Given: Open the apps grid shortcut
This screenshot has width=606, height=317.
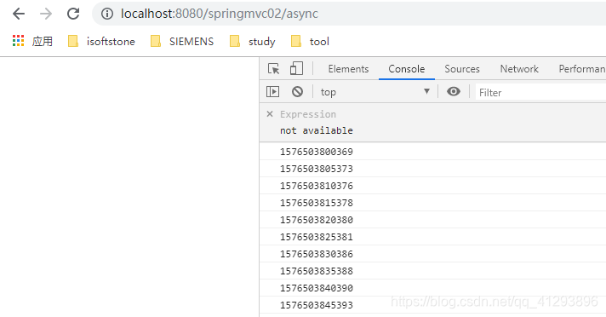Looking at the screenshot, I should click(18, 41).
